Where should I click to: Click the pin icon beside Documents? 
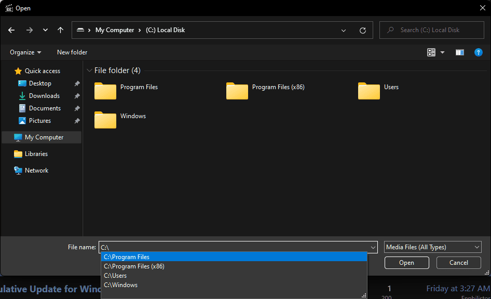tap(77, 108)
